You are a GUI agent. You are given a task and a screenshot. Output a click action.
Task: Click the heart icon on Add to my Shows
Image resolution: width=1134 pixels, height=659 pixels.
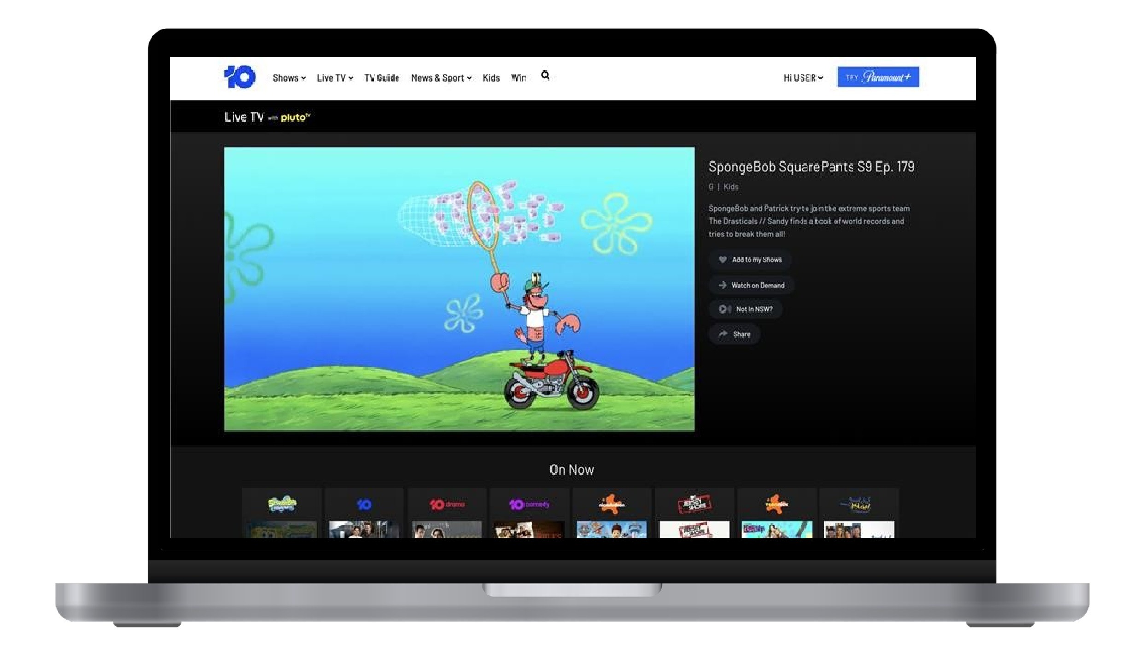click(x=722, y=259)
